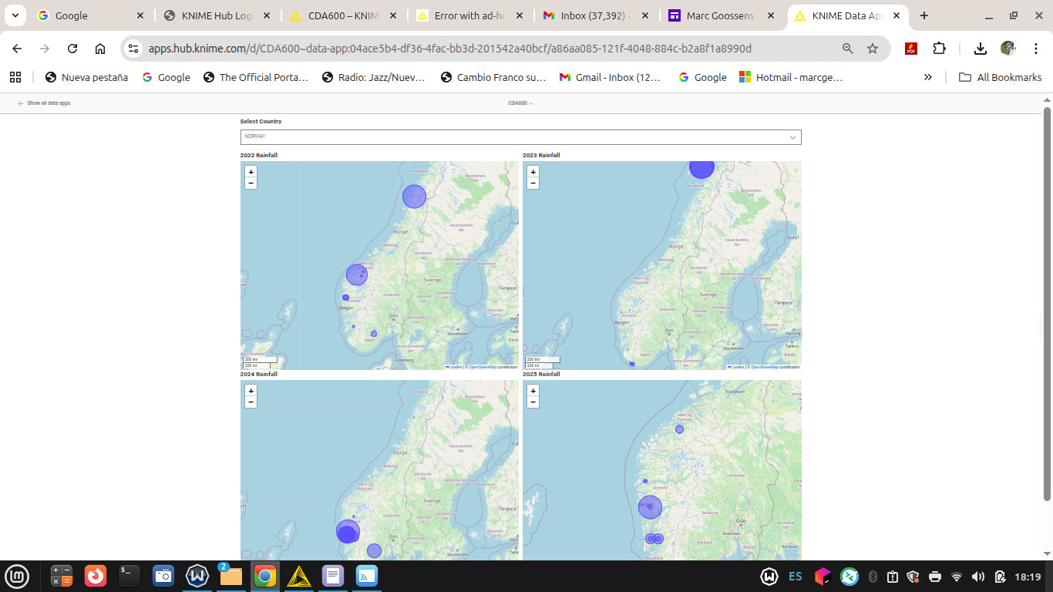Click the Show all data apps link
This screenshot has height=592, width=1053.
(45, 103)
